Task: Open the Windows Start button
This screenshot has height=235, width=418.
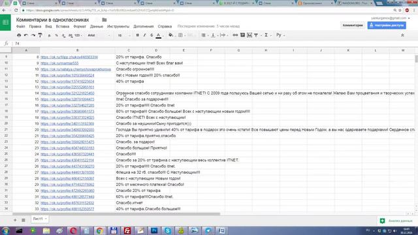Action: click(x=5, y=230)
